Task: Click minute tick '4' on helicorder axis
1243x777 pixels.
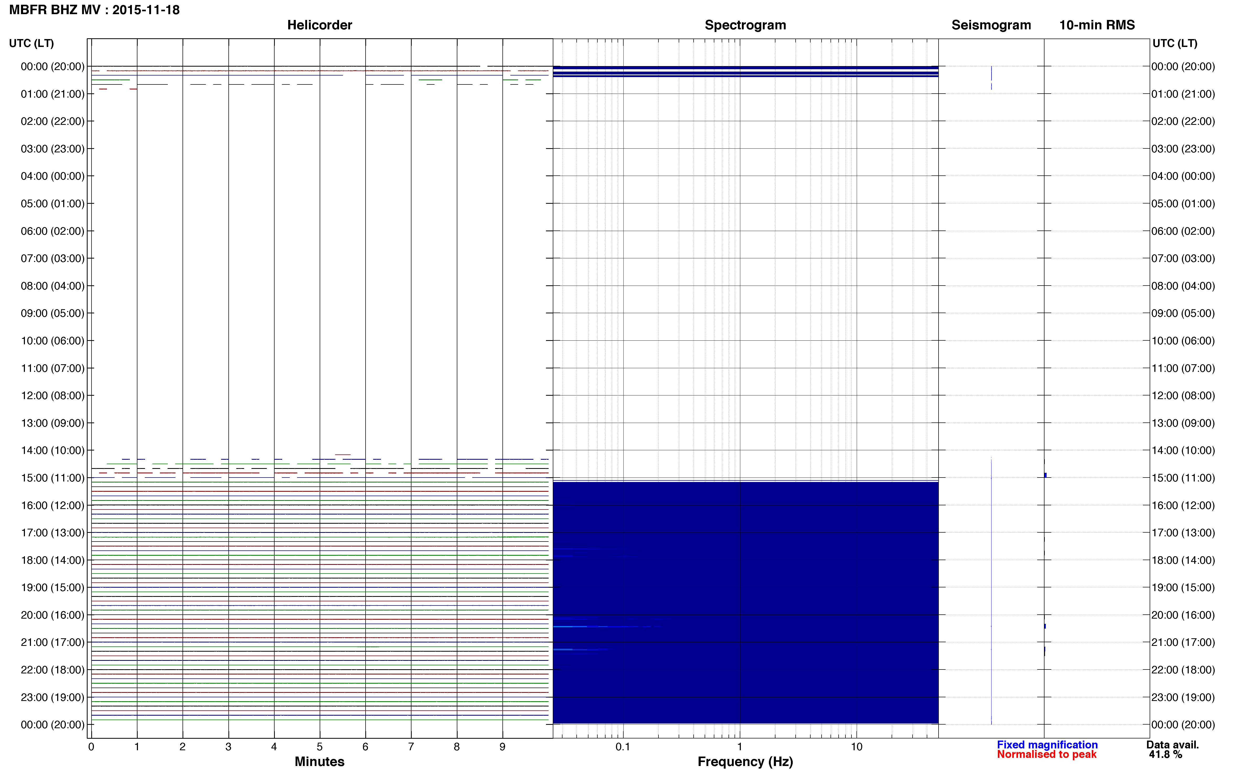Action: tap(274, 747)
